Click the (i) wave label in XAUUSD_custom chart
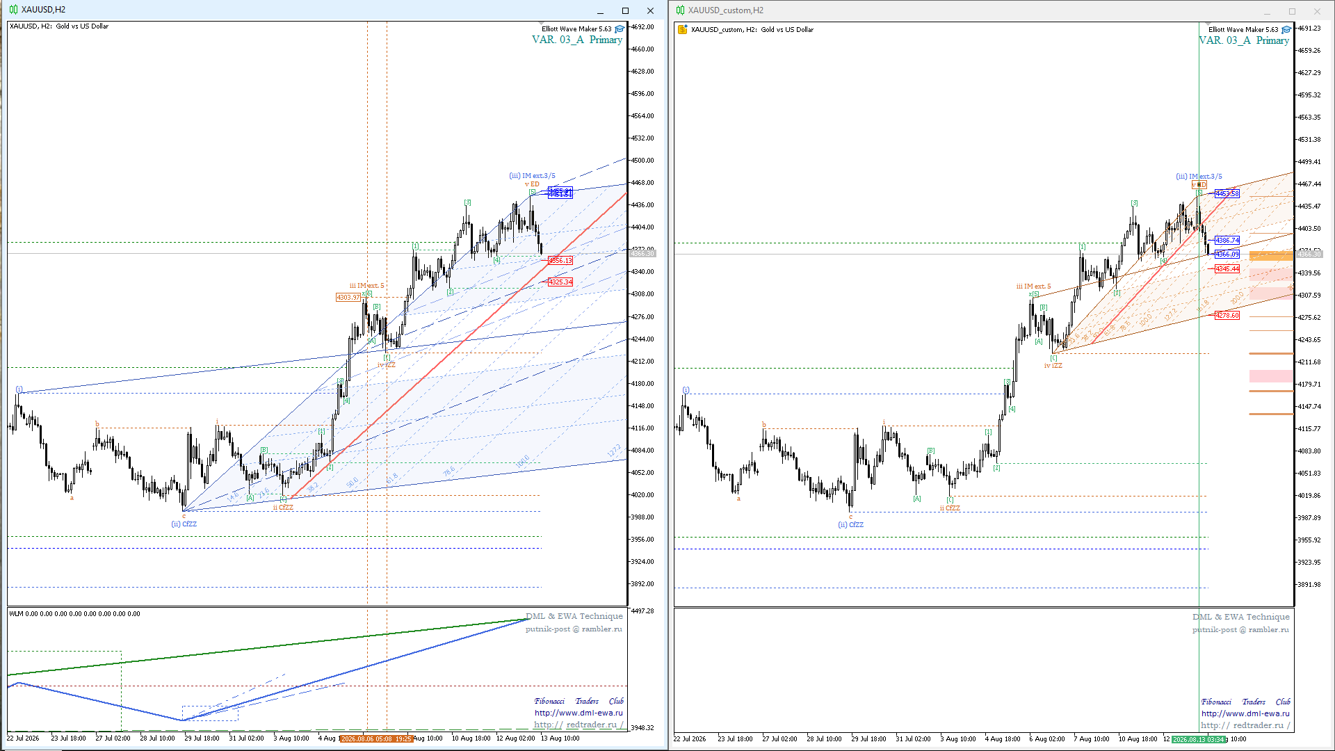Screen dimensions: 1335x751 click(x=686, y=390)
